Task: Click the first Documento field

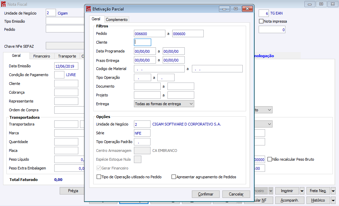Action: (147, 86)
